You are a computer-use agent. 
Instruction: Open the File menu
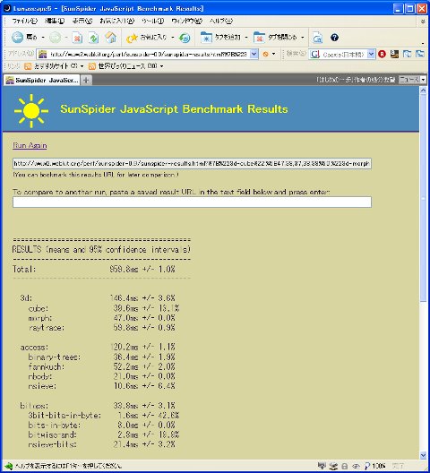coord(24,21)
